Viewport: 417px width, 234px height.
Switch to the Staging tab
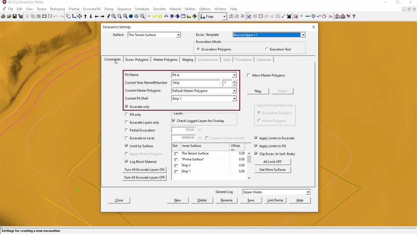click(187, 60)
